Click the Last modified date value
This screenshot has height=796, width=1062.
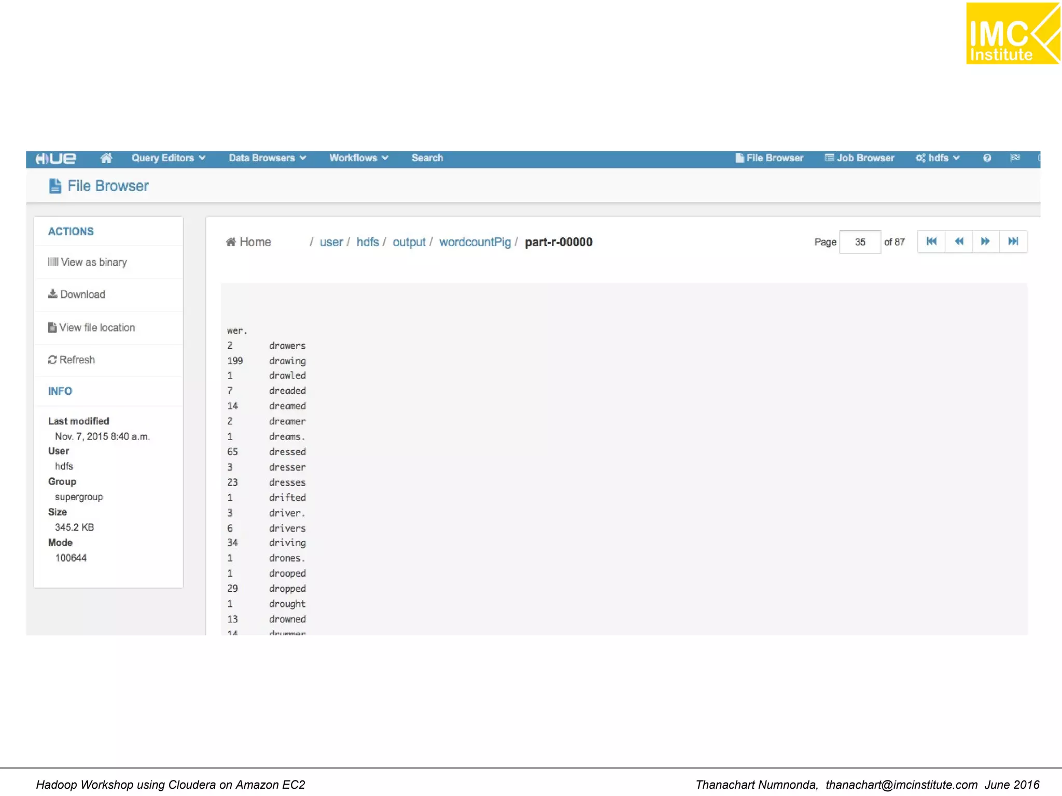coord(102,436)
